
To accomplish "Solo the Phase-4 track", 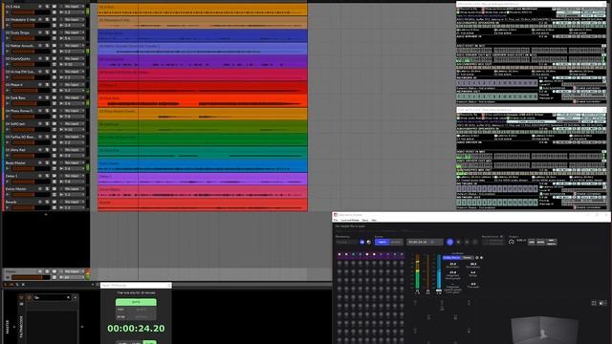I will tap(47, 85).
